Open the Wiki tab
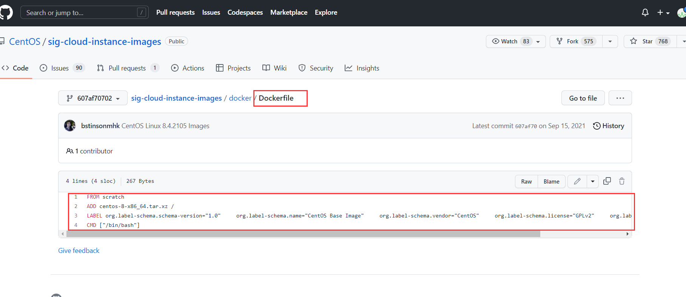Image resolution: width=686 pixels, height=297 pixels. (274, 68)
